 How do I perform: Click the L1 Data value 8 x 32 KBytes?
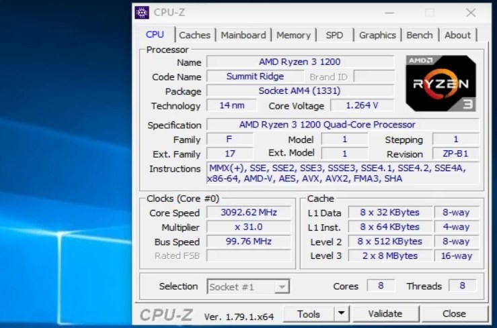click(x=390, y=212)
